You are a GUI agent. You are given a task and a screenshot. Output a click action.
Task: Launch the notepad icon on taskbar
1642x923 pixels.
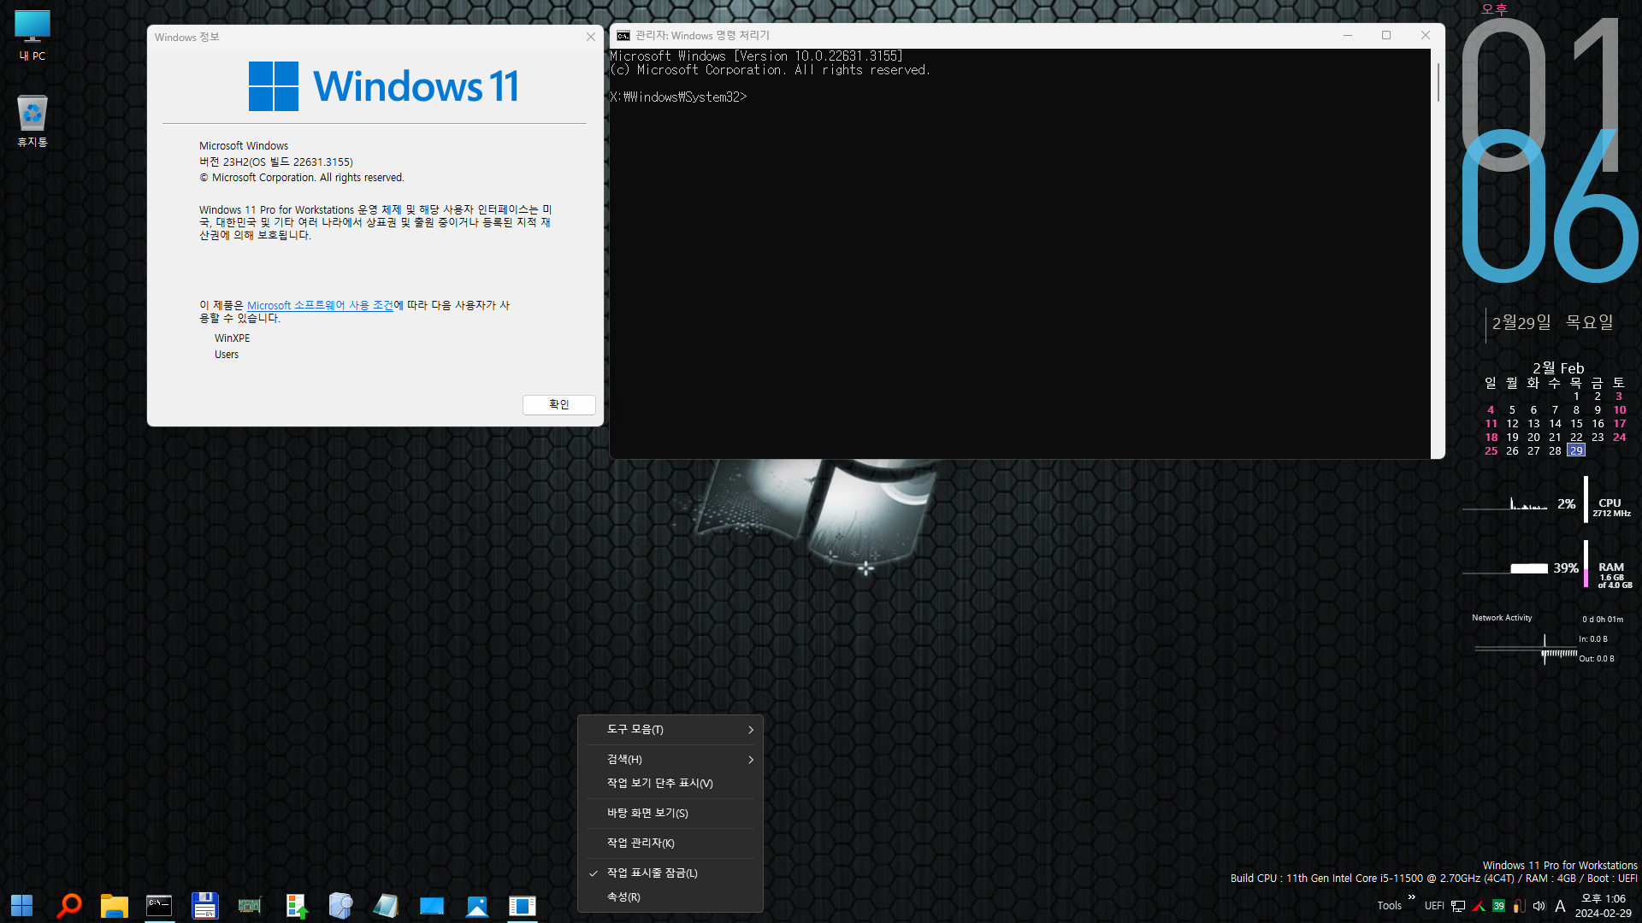[x=386, y=905]
